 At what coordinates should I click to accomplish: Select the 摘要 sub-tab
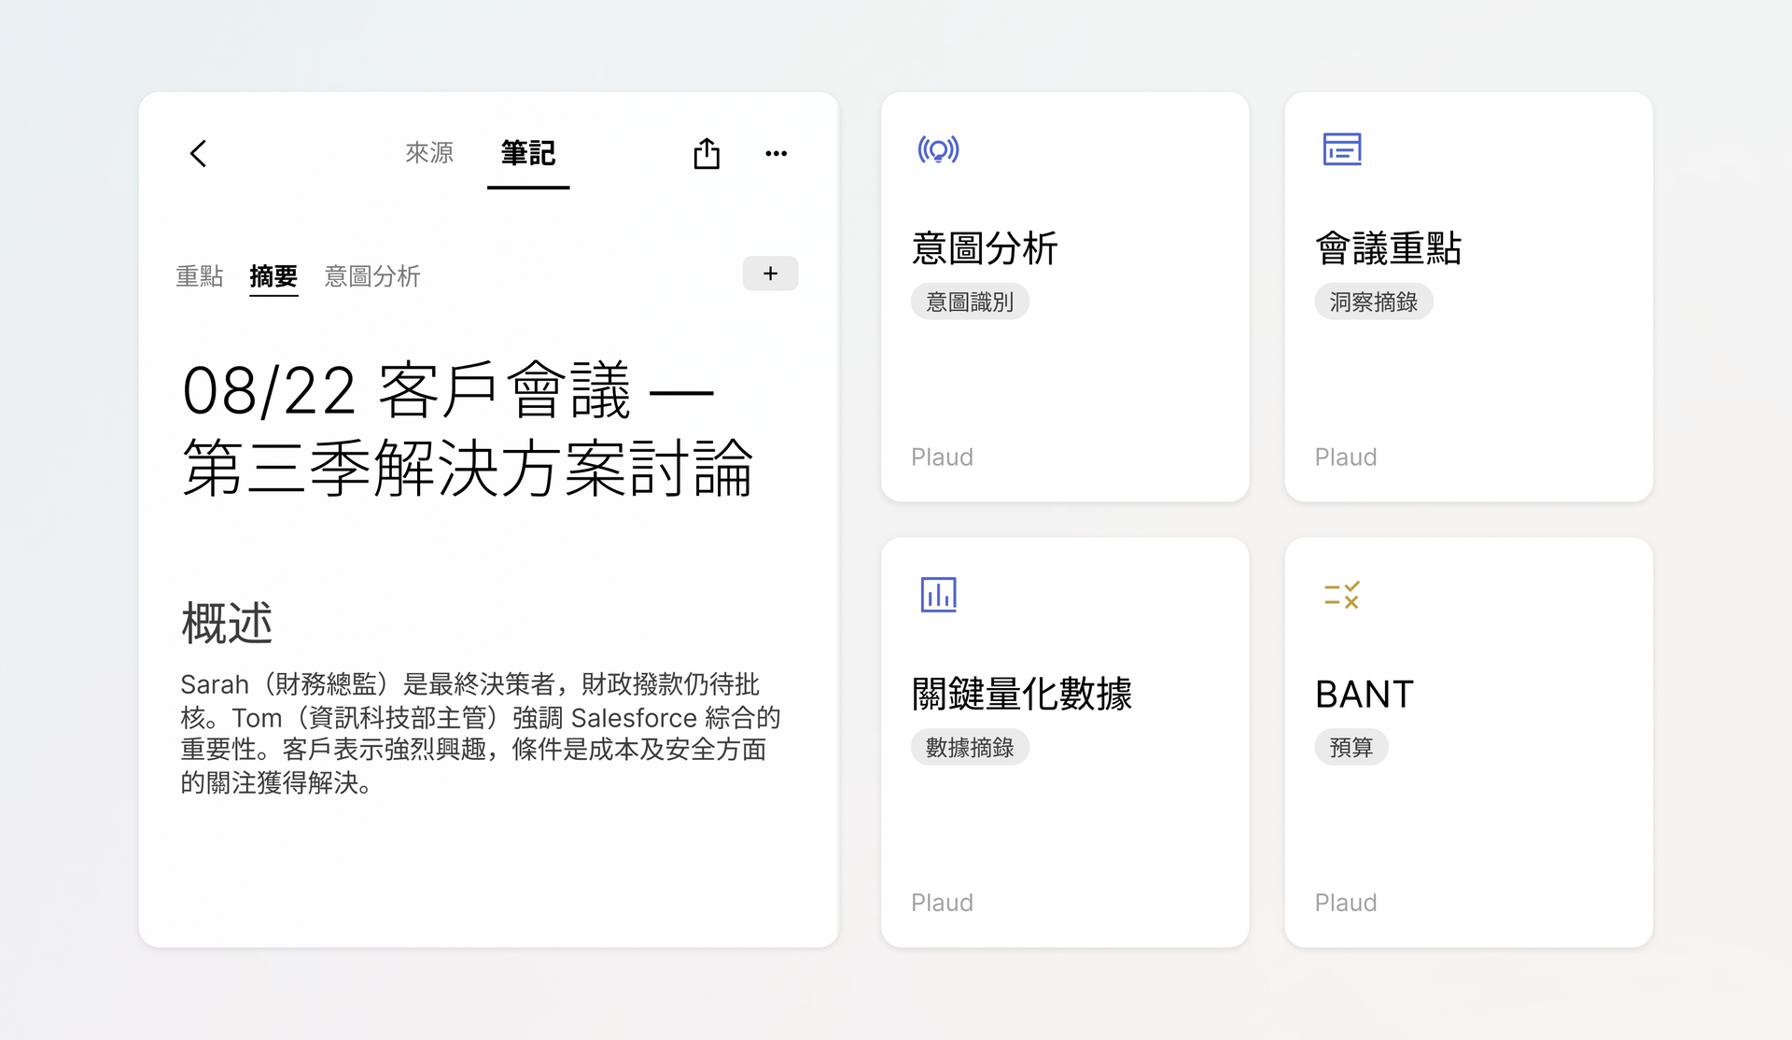coord(273,276)
